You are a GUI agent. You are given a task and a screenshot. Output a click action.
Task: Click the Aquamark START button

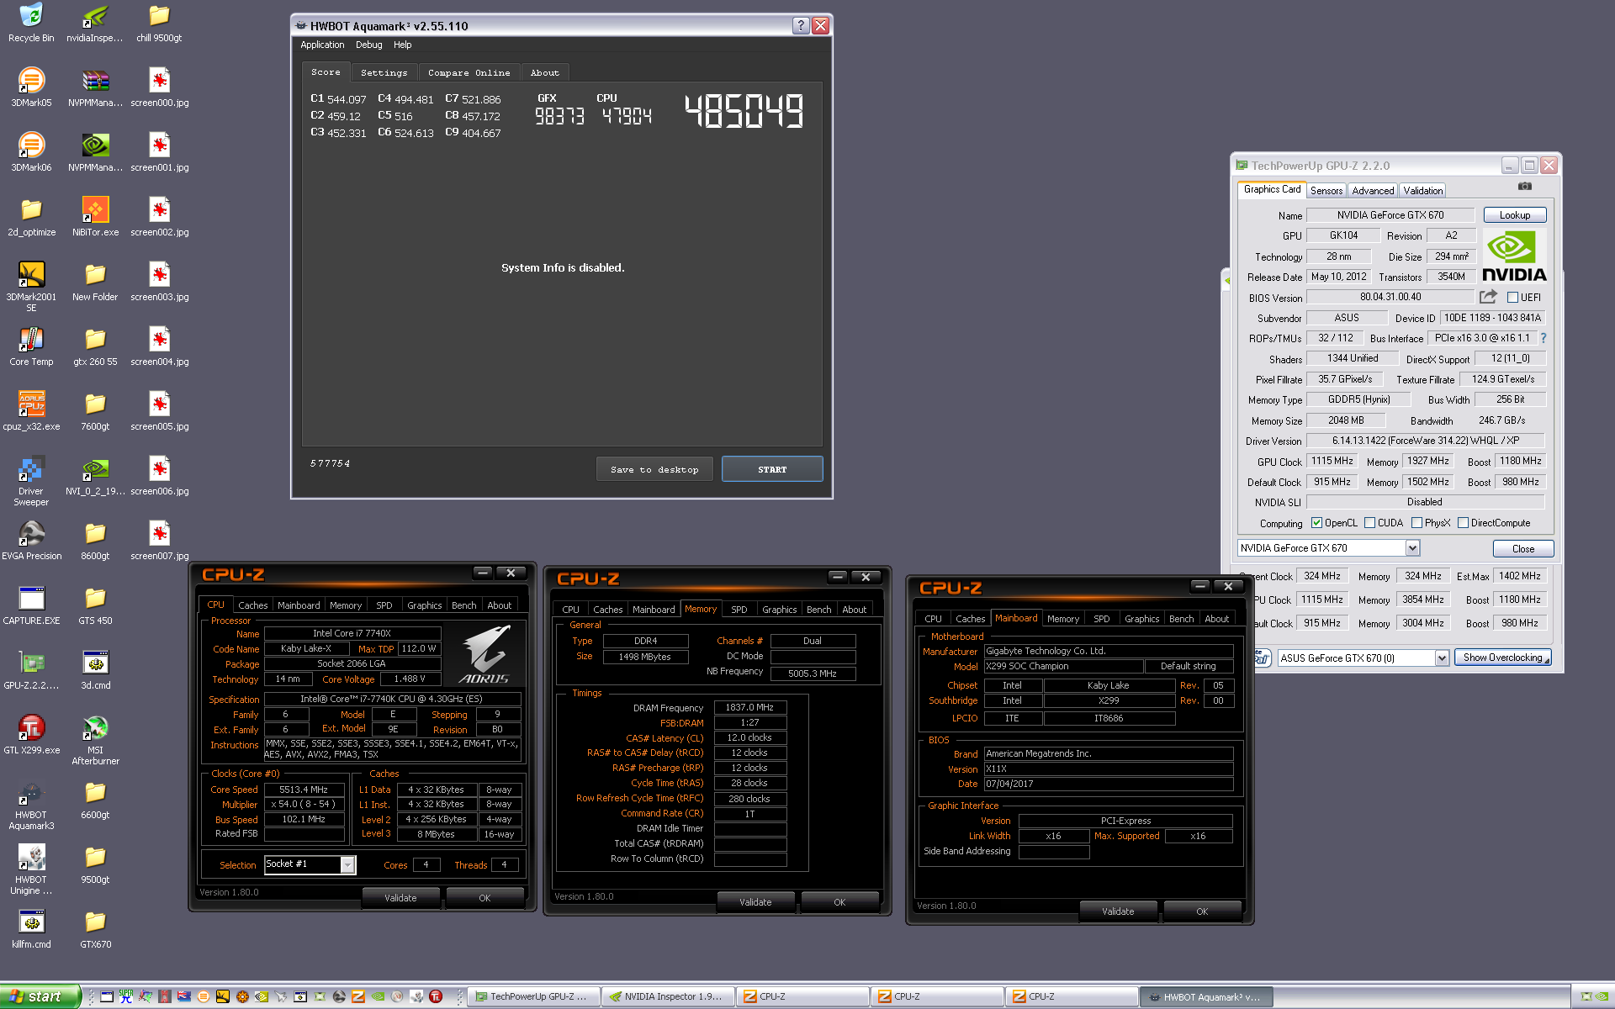point(772,469)
